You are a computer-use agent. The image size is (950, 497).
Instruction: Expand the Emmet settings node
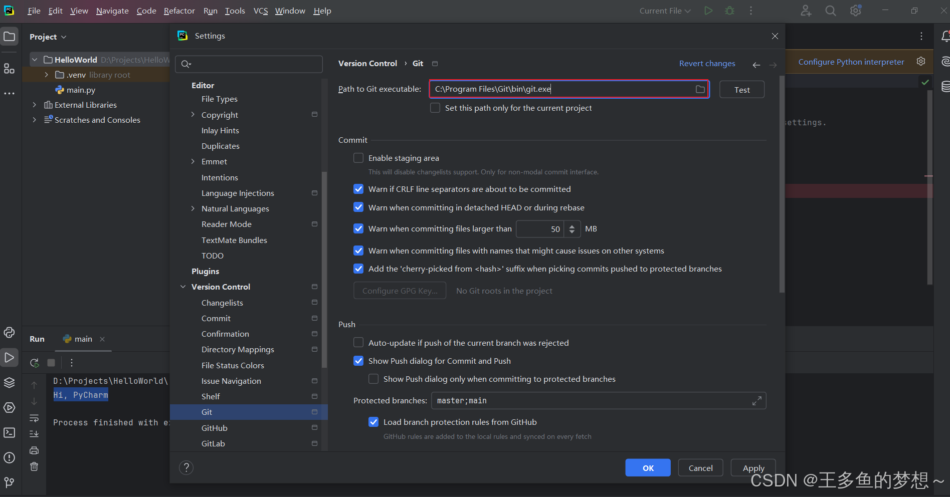pos(193,161)
